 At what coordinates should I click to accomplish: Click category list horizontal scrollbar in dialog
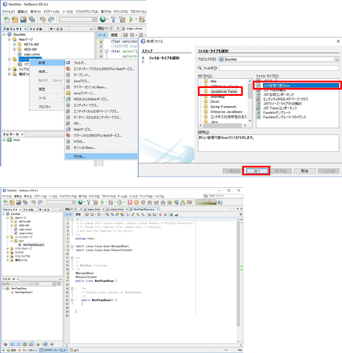[x=223, y=126]
